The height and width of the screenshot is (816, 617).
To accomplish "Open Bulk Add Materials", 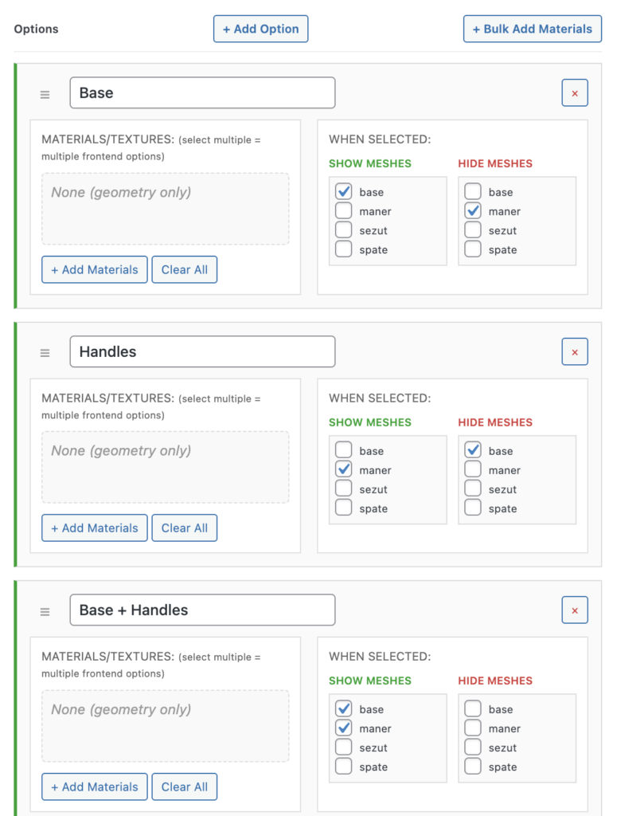I will (x=532, y=29).
